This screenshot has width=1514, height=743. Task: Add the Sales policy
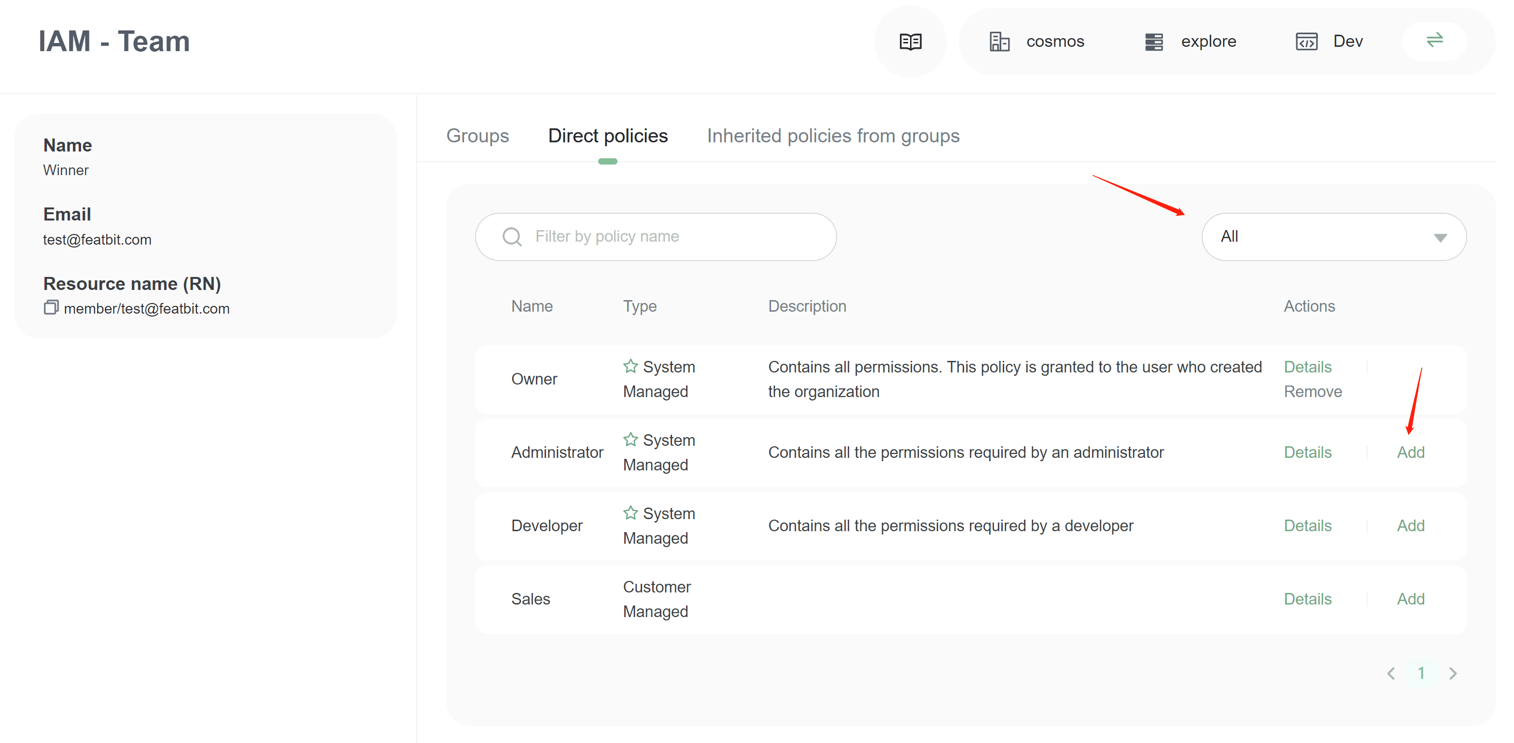click(1410, 599)
